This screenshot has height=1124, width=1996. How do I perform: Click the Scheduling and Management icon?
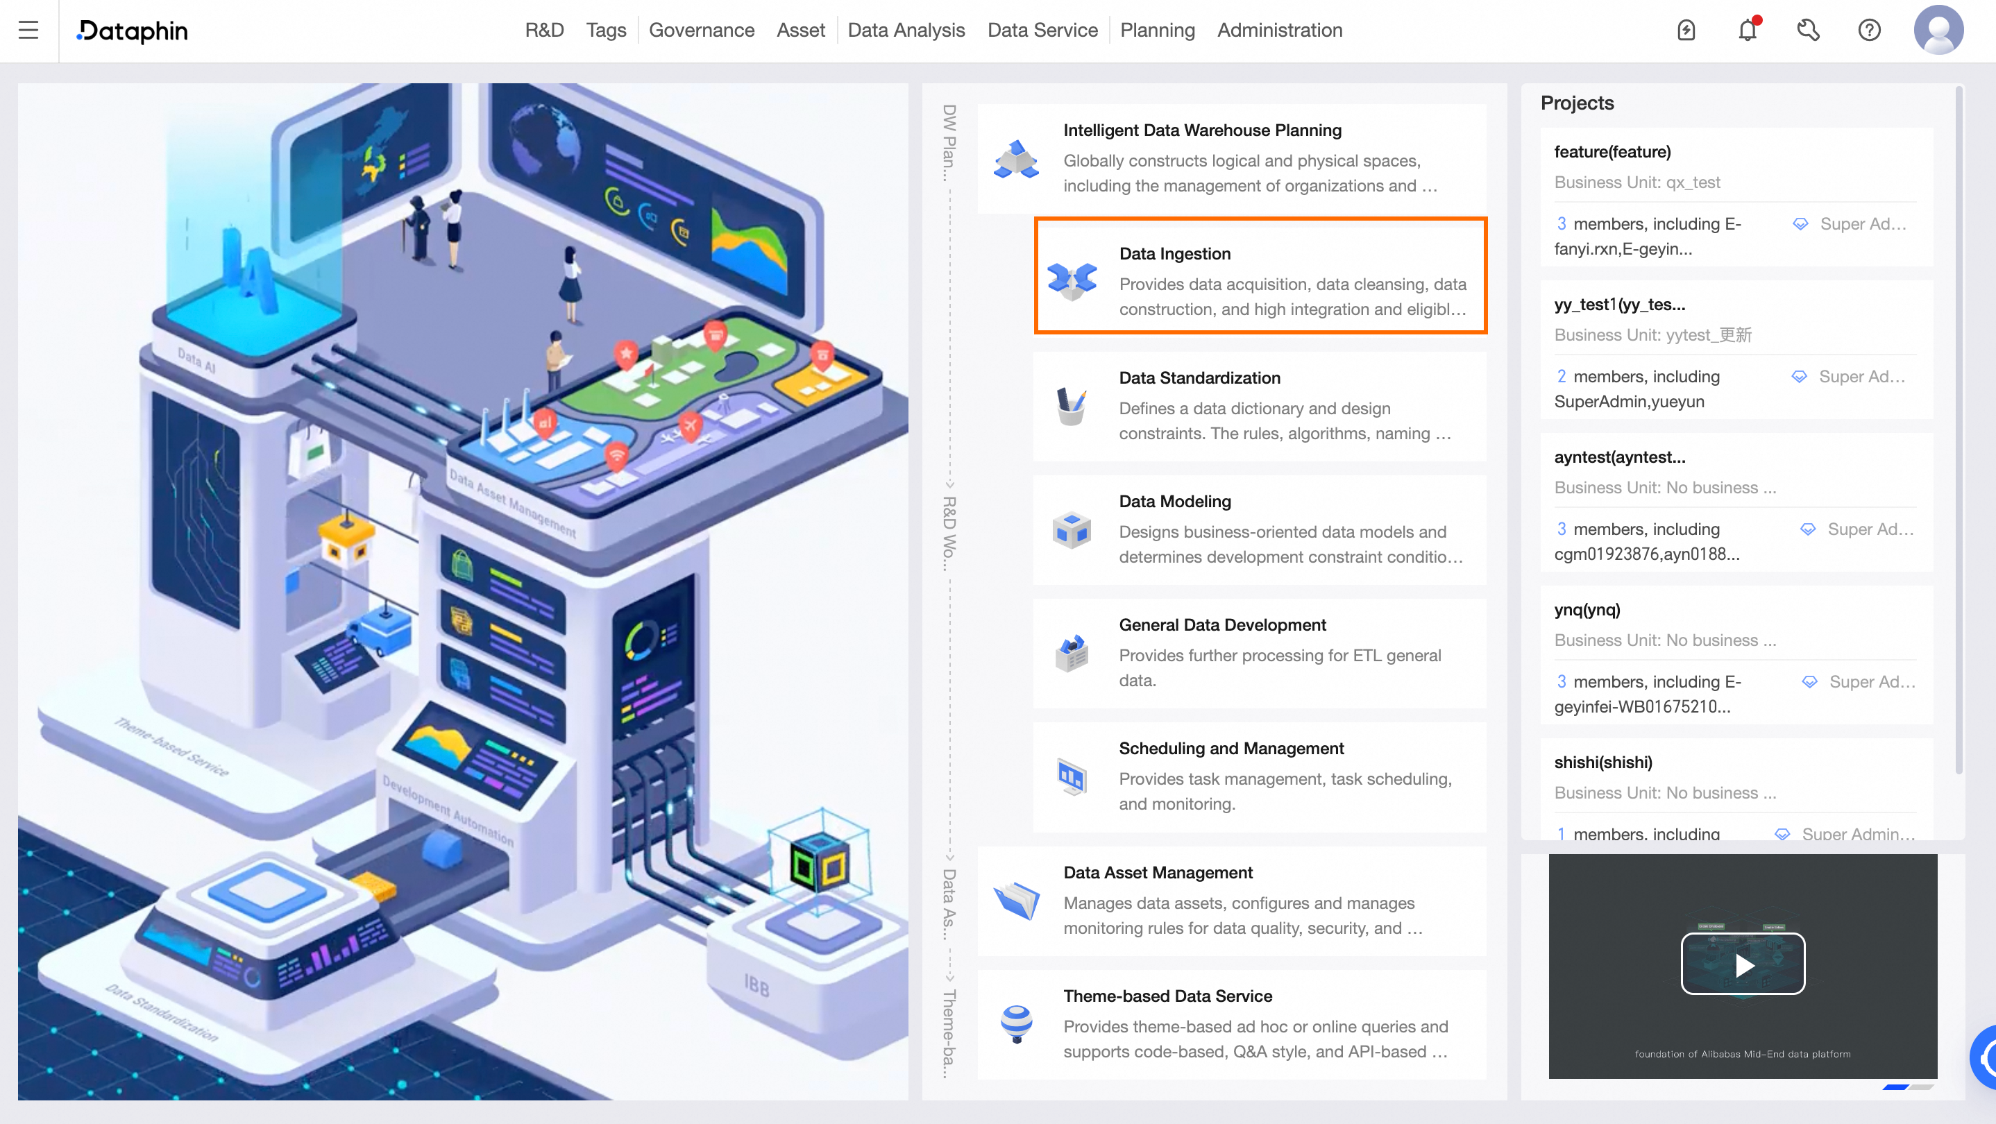tap(1072, 776)
